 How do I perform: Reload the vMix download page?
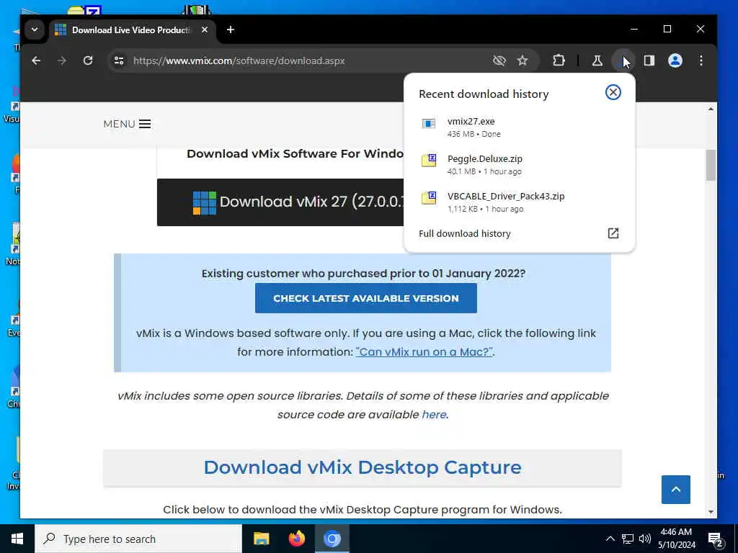pyautogui.click(x=87, y=60)
